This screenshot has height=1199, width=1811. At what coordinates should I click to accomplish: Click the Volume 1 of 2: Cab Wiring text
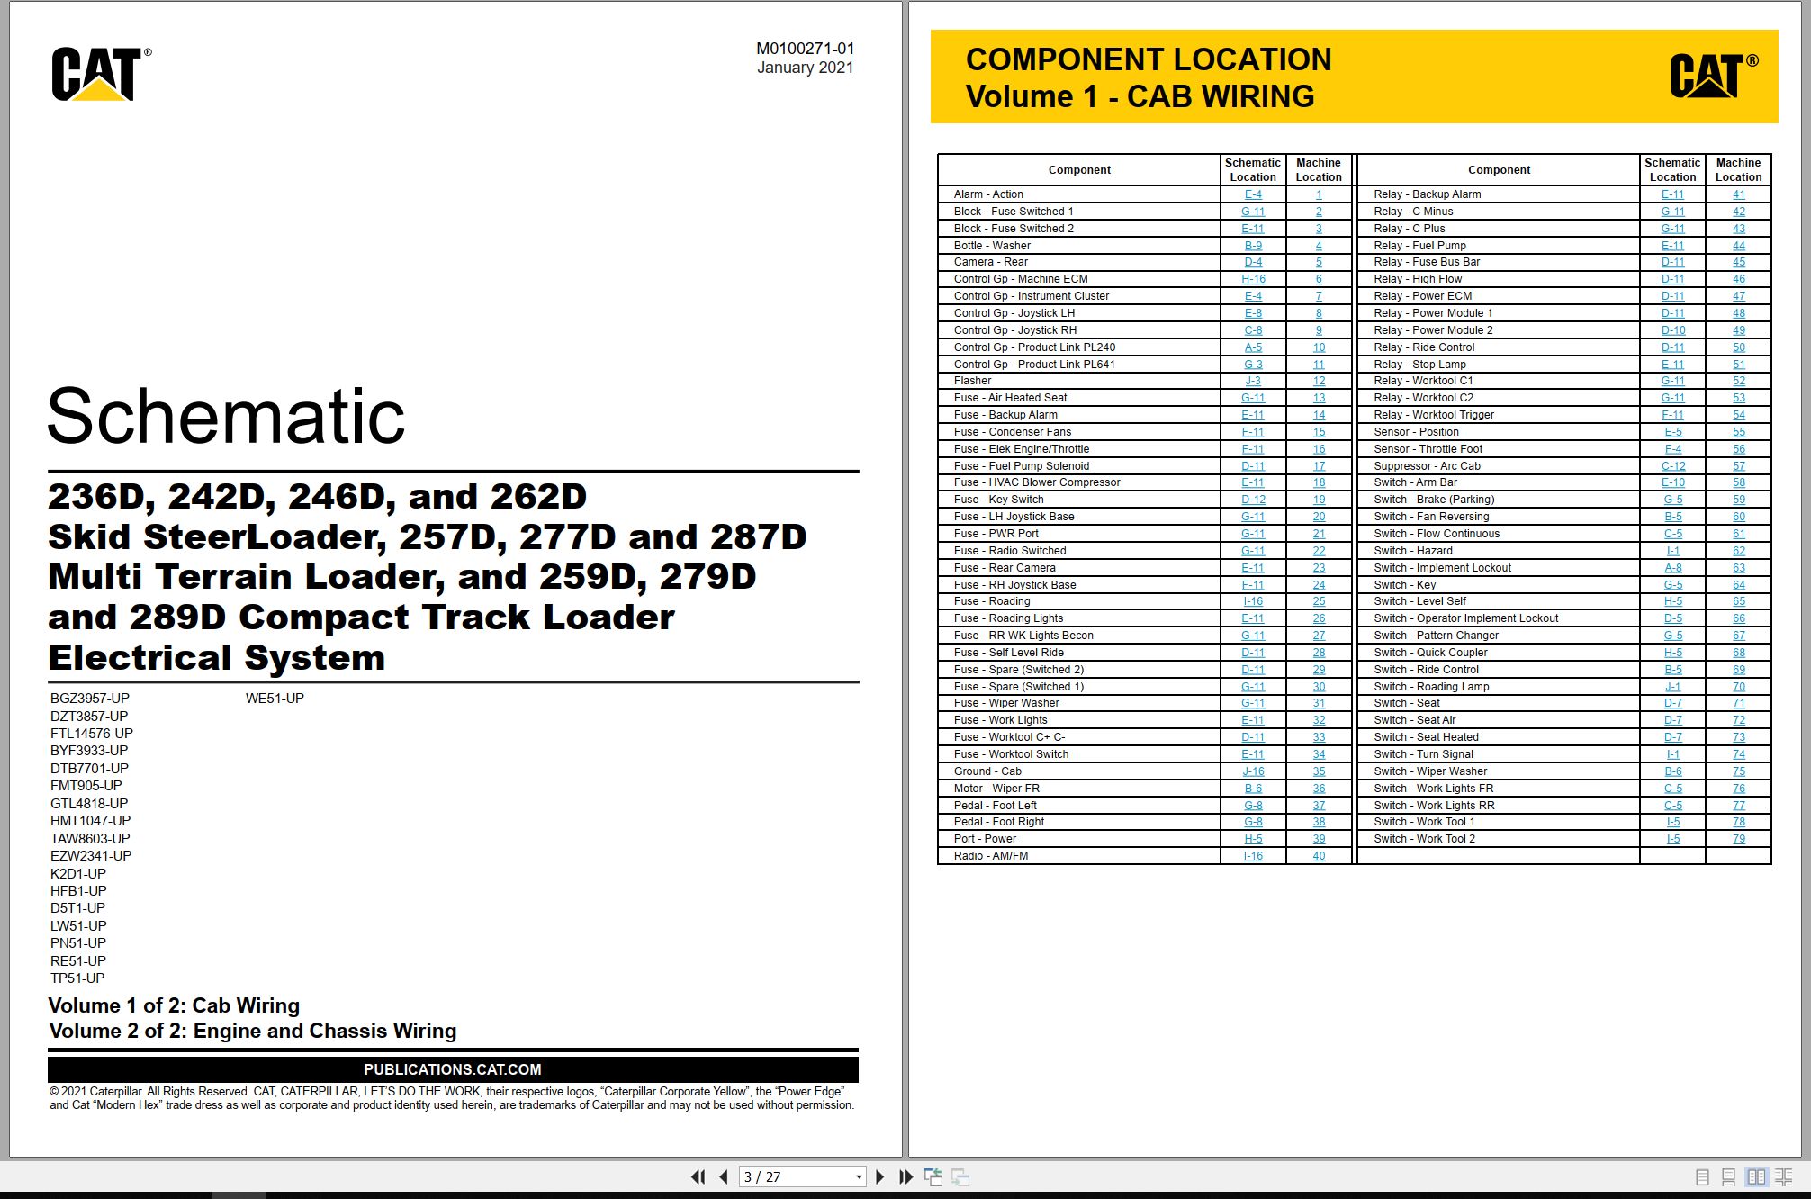pos(174,1005)
